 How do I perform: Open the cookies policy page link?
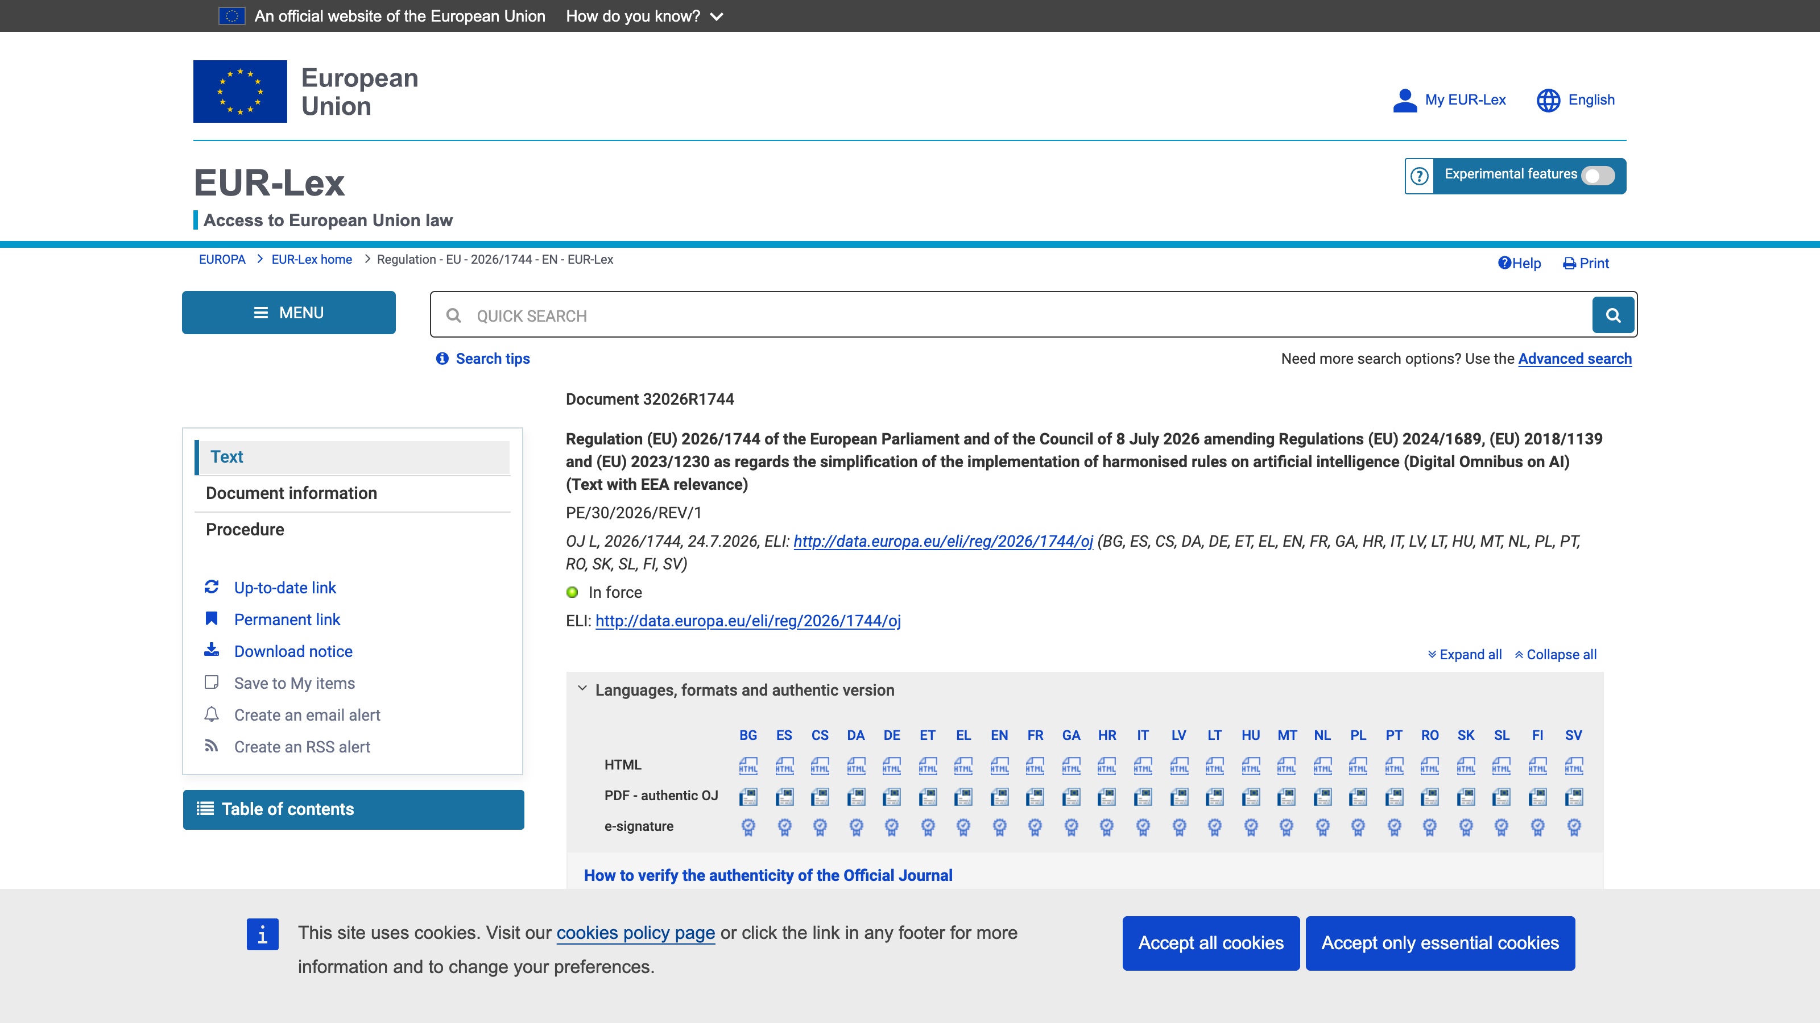[635, 933]
